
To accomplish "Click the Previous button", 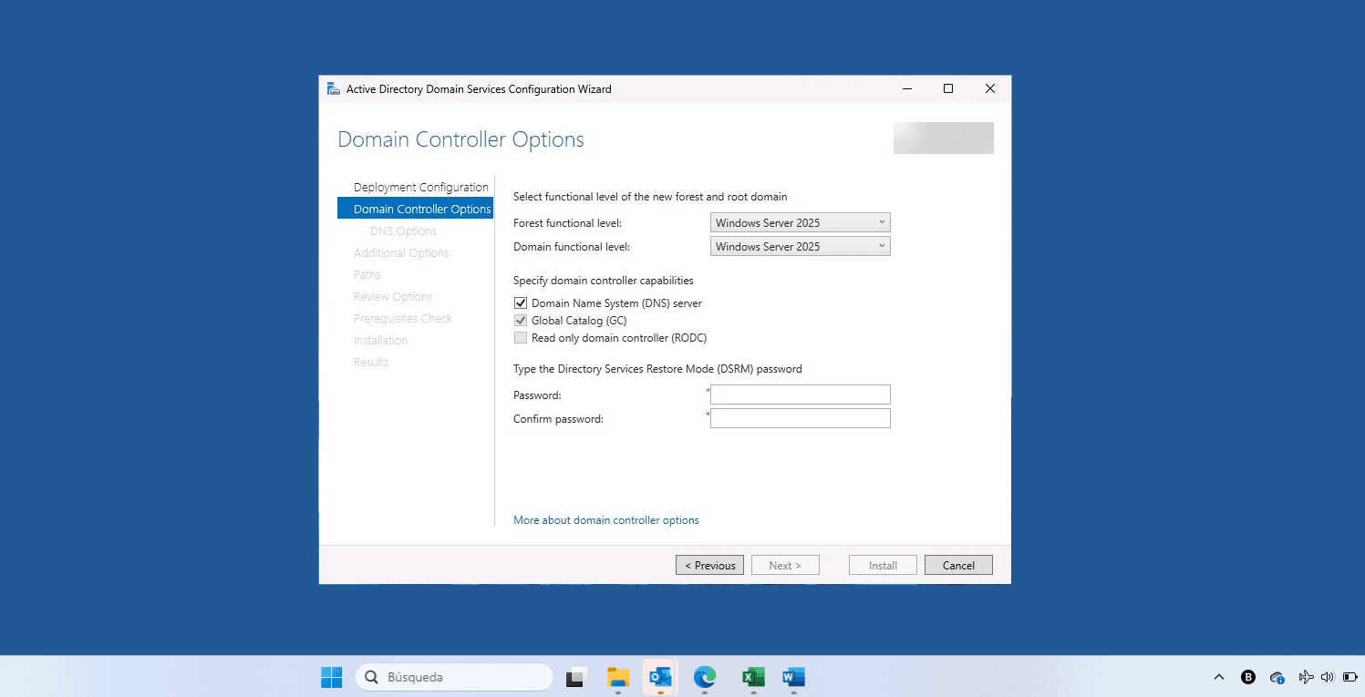I will click(709, 565).
